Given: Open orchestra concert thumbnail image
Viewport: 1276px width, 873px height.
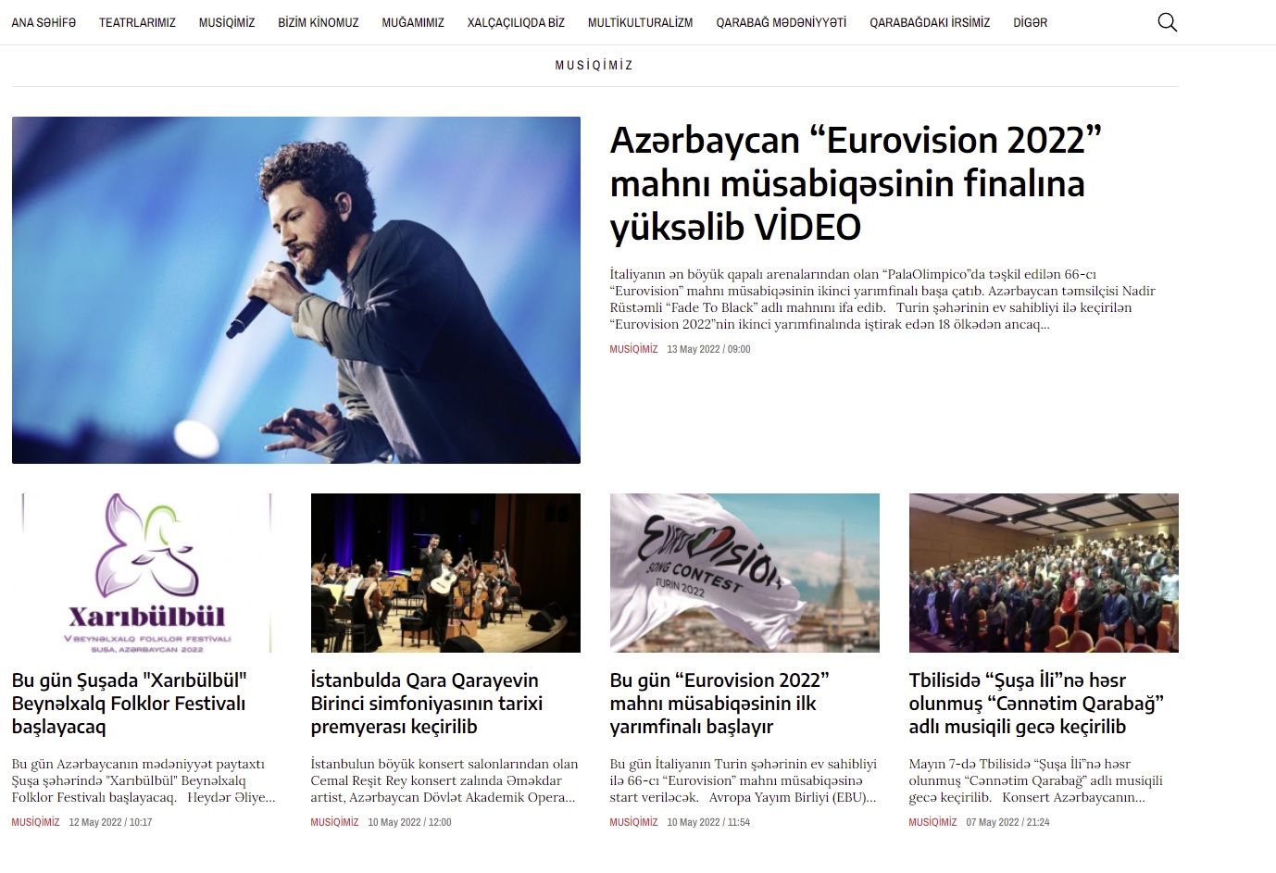Looking at the screenshot, I should point(445,573).
